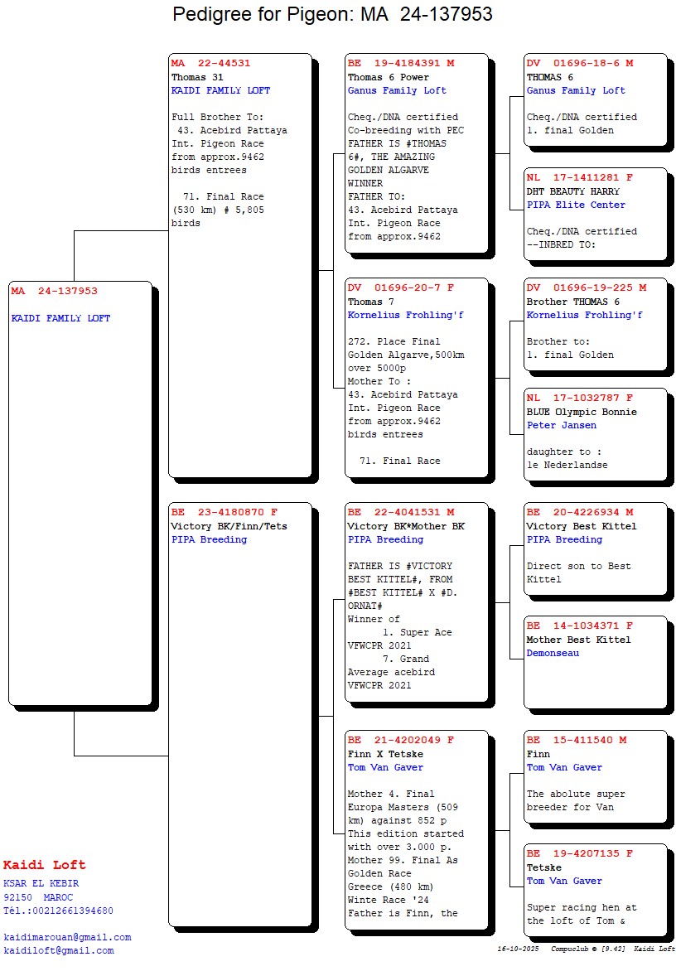The height and width of the screenshot is (971, 676).
Task: Select BLUE Olympic Bonnie pigeon name
Action: coord(582,412)
